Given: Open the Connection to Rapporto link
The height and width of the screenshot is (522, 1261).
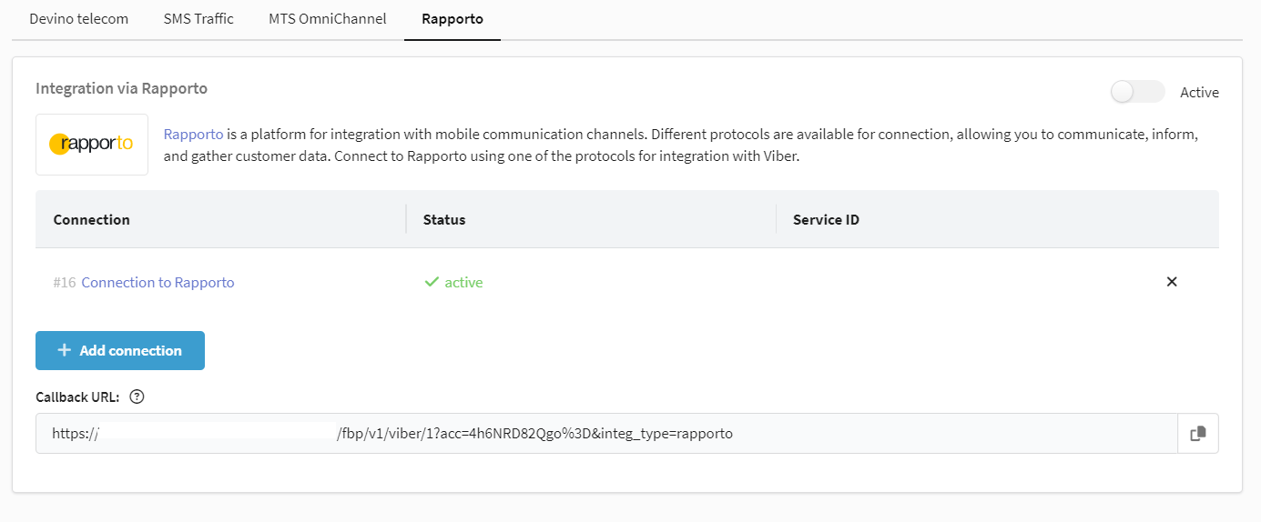Looking at the screenshot, I should tap(158, 283).
